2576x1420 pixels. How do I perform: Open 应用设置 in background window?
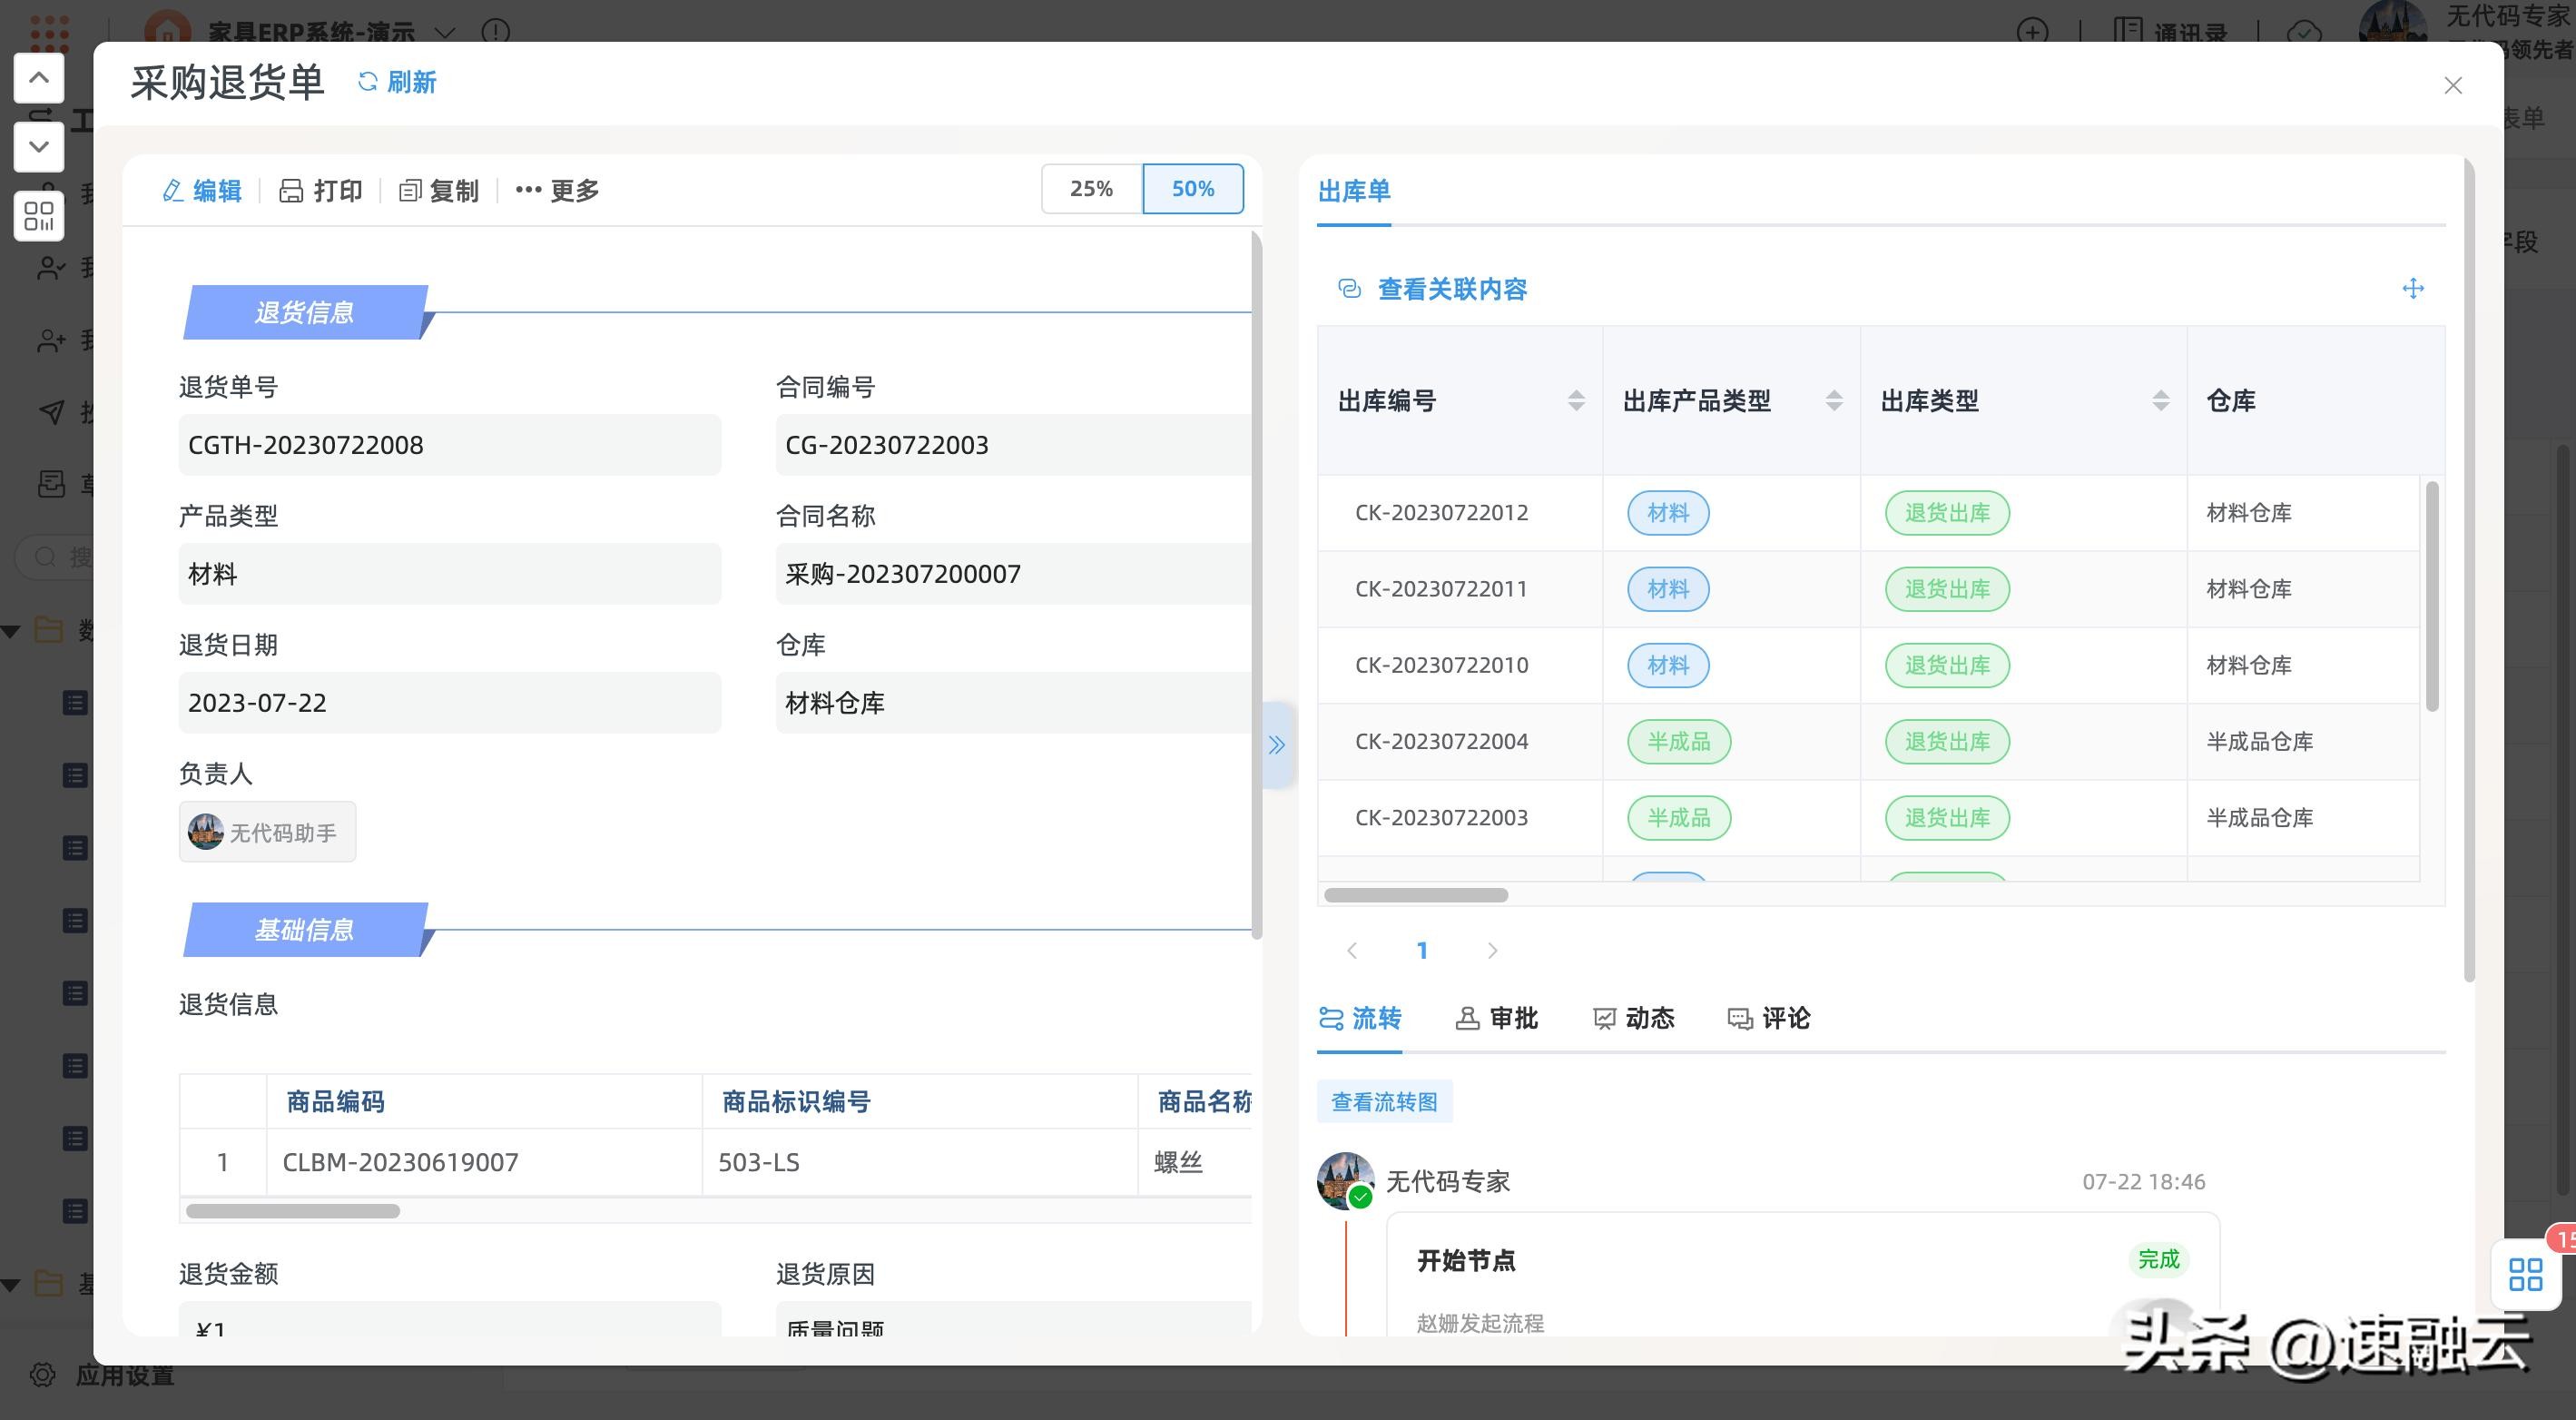coord(102,1376)
